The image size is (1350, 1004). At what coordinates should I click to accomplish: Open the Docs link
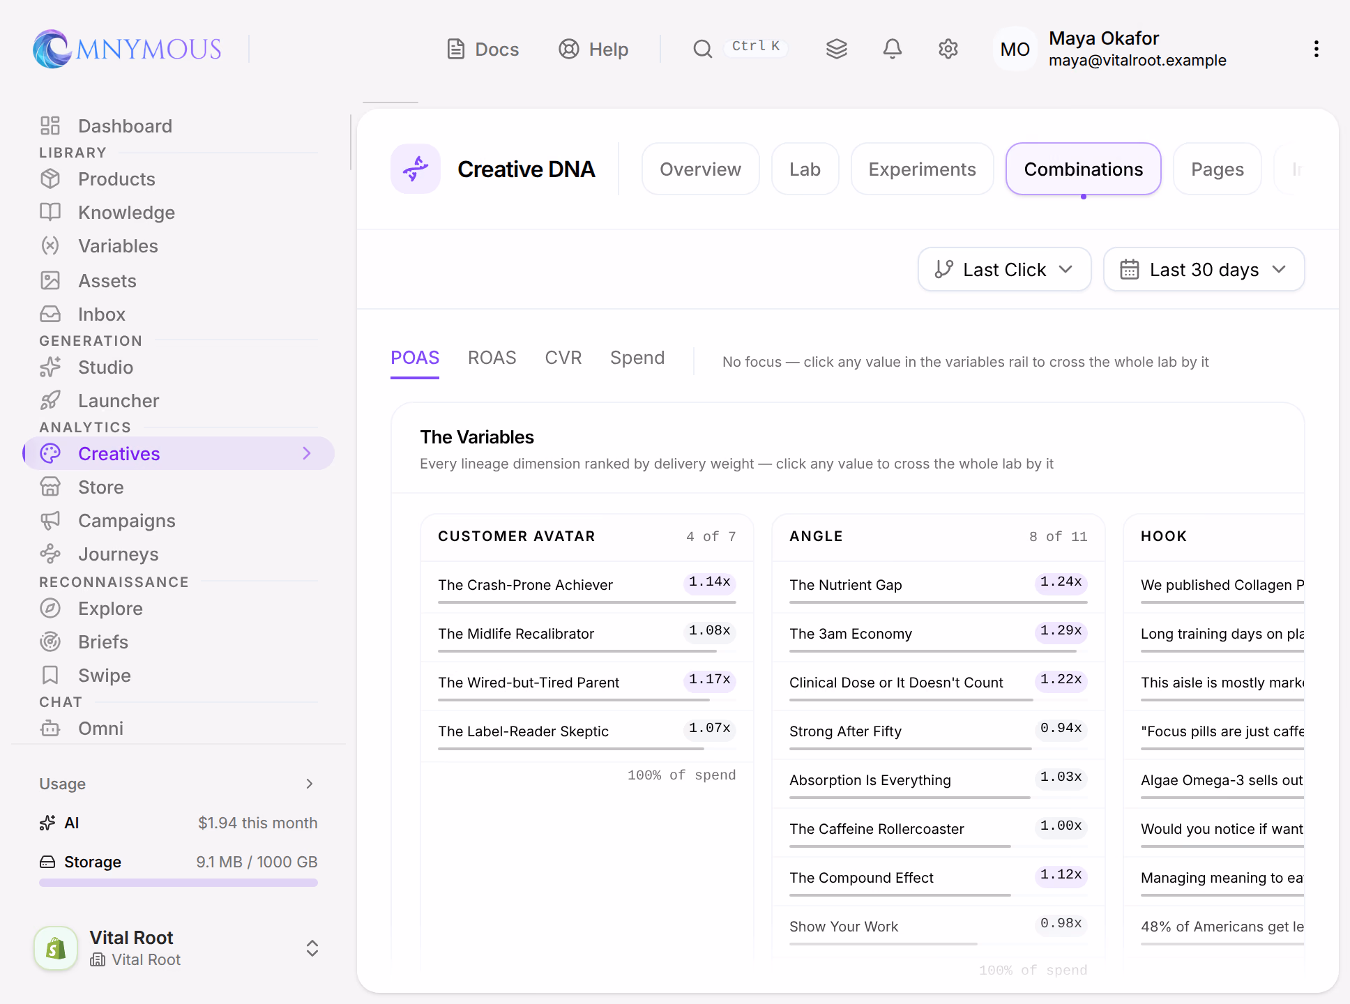[x=483, y=49]
